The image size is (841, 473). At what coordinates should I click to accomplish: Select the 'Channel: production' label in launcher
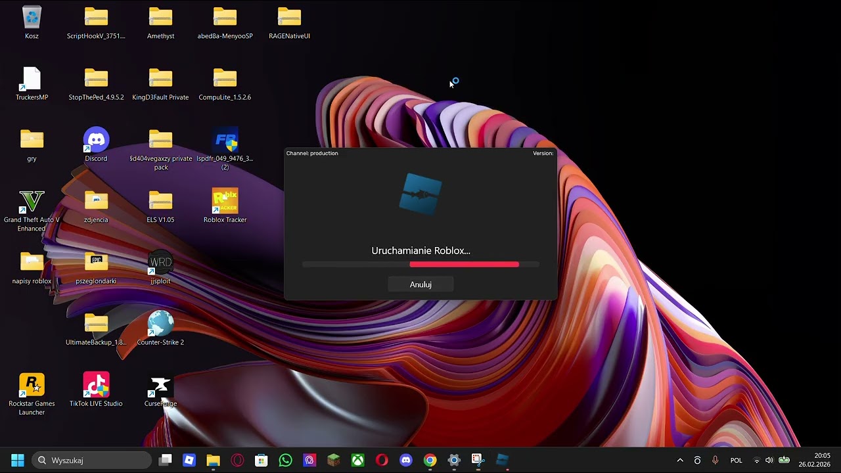(312, 153)
